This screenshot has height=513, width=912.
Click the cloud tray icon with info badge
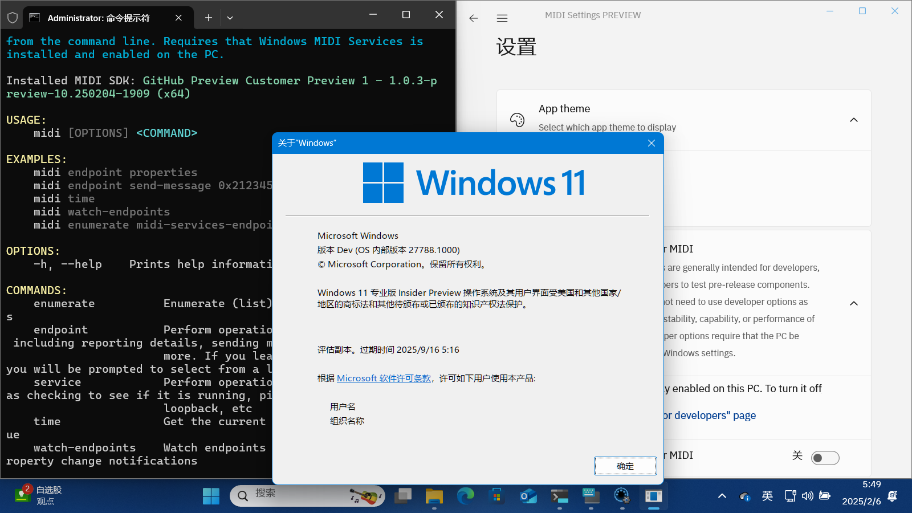[x=744, y=496]
